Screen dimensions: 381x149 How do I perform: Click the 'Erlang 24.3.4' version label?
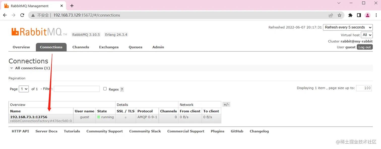coord(116,35)
